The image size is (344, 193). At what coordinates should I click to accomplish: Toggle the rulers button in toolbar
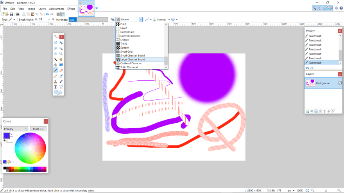coord(62,14)
